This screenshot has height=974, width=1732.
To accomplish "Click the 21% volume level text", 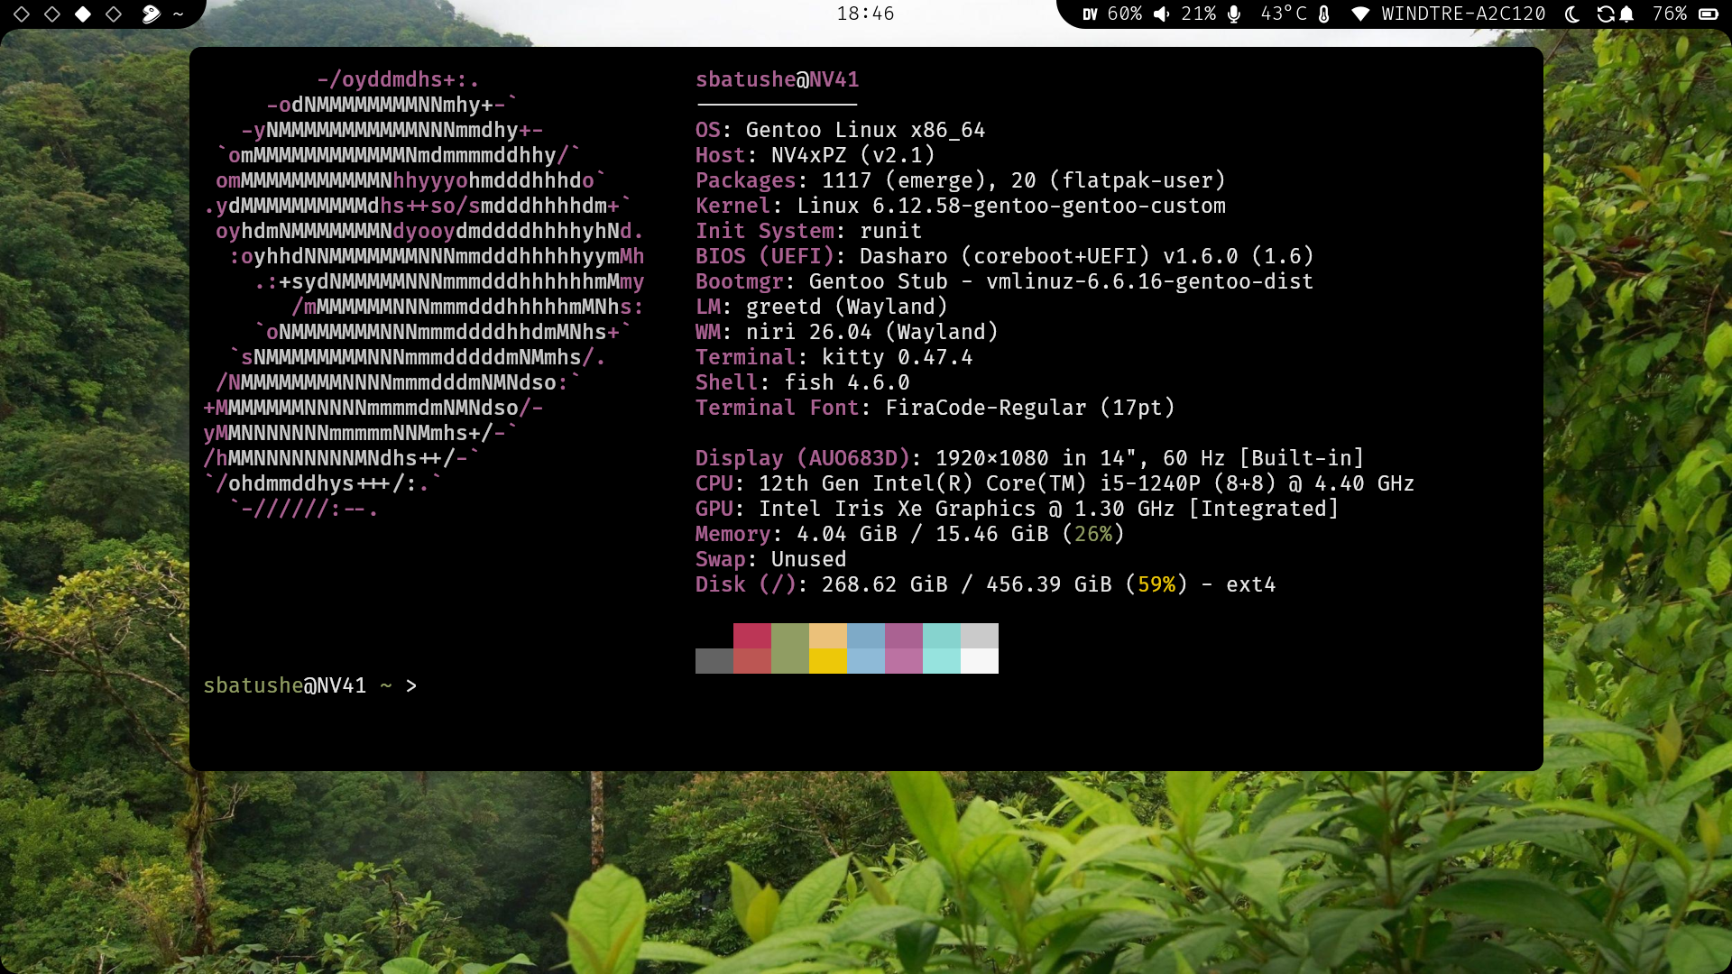I will [x=1199, y=14].
